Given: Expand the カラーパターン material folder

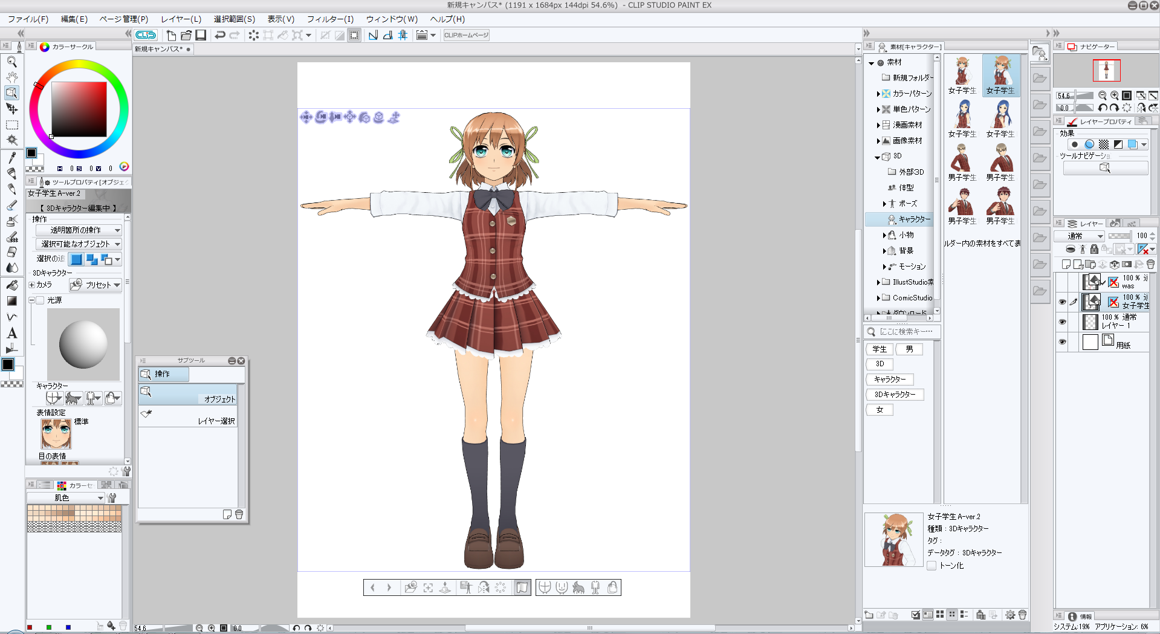Looking at the screenshot, I should tap(878, 94).
